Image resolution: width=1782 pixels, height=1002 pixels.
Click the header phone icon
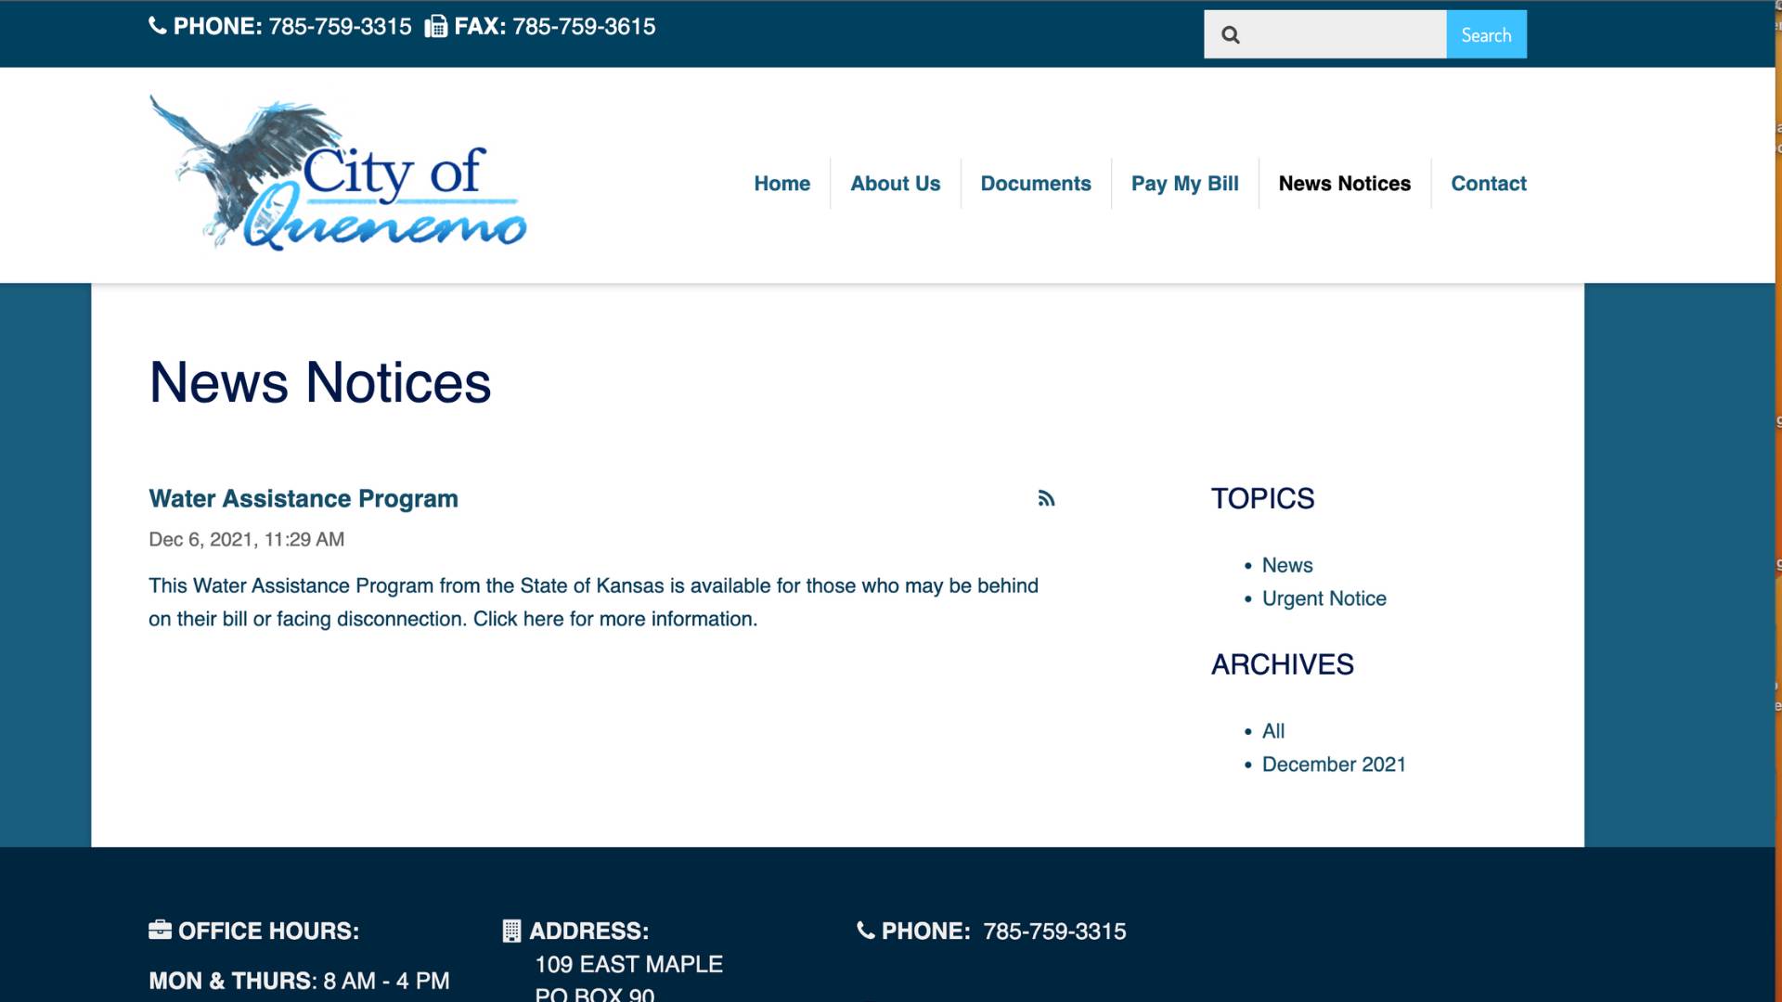point(158,26)
